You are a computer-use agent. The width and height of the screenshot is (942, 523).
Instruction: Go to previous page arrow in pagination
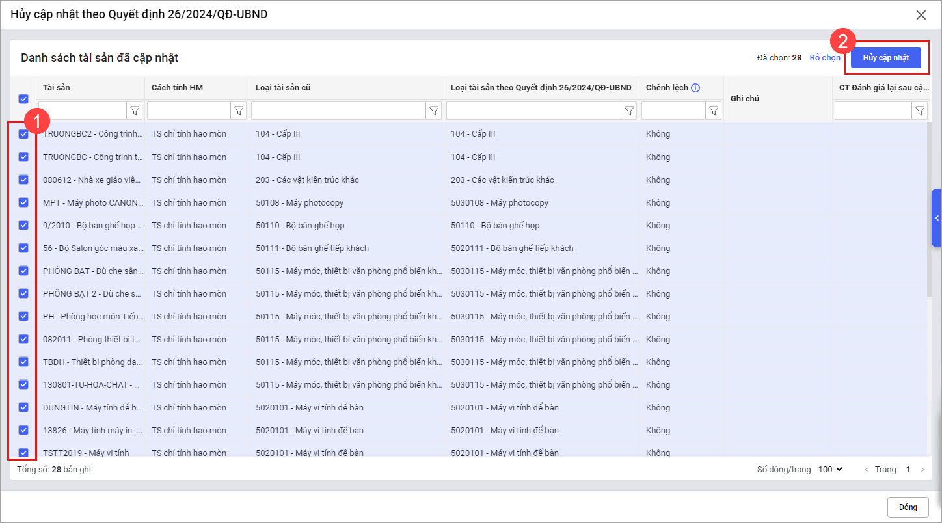(865, 470)
